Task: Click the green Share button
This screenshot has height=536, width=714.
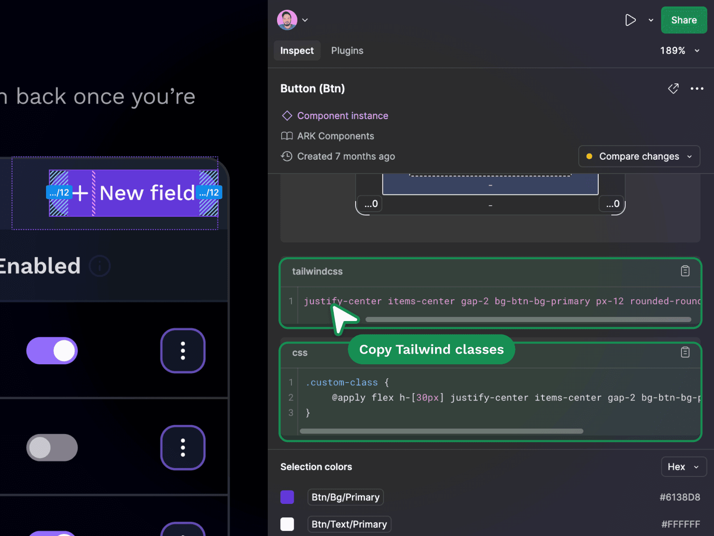Action: (x=684, y=20)
